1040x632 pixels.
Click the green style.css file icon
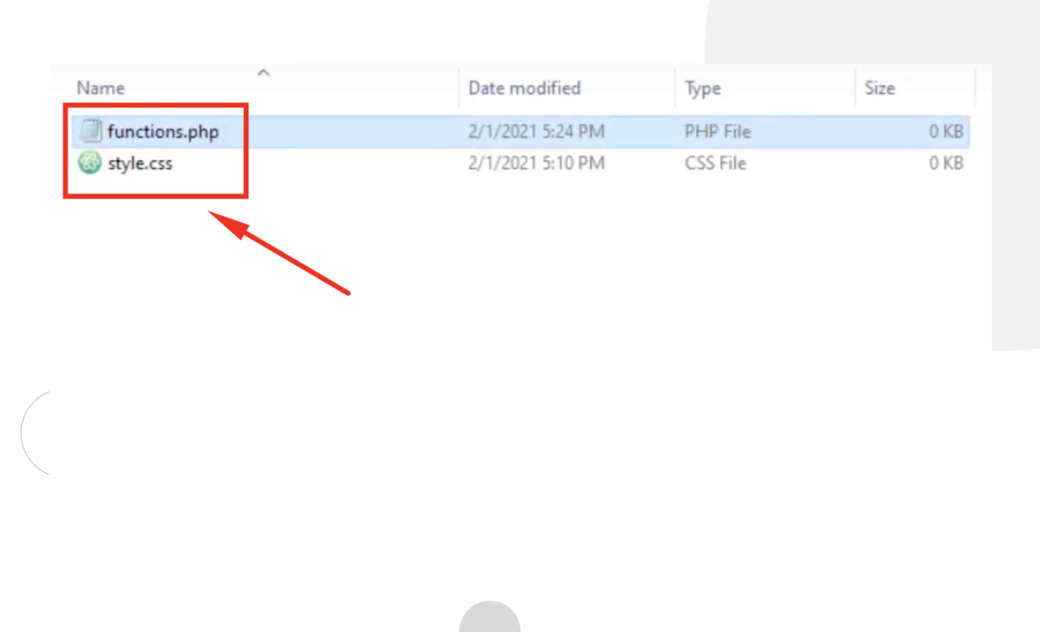pos(90,163)
